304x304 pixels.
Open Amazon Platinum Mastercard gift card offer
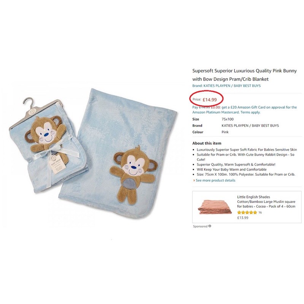pyautogui.click(x=244, y=110)
